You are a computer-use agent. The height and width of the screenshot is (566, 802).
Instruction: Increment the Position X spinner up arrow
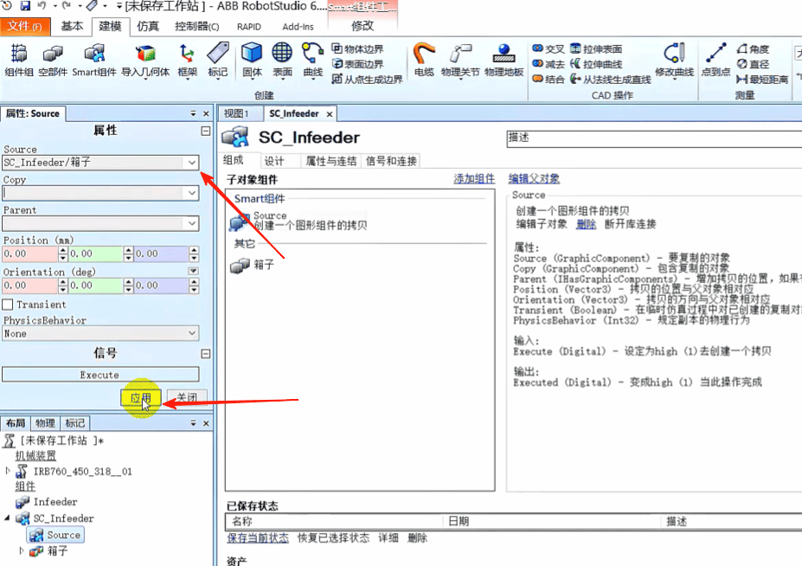63,250
